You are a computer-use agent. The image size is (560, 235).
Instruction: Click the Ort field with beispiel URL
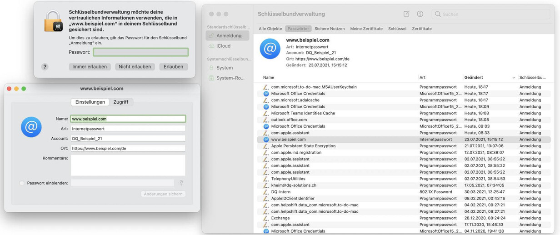point(128,149)
